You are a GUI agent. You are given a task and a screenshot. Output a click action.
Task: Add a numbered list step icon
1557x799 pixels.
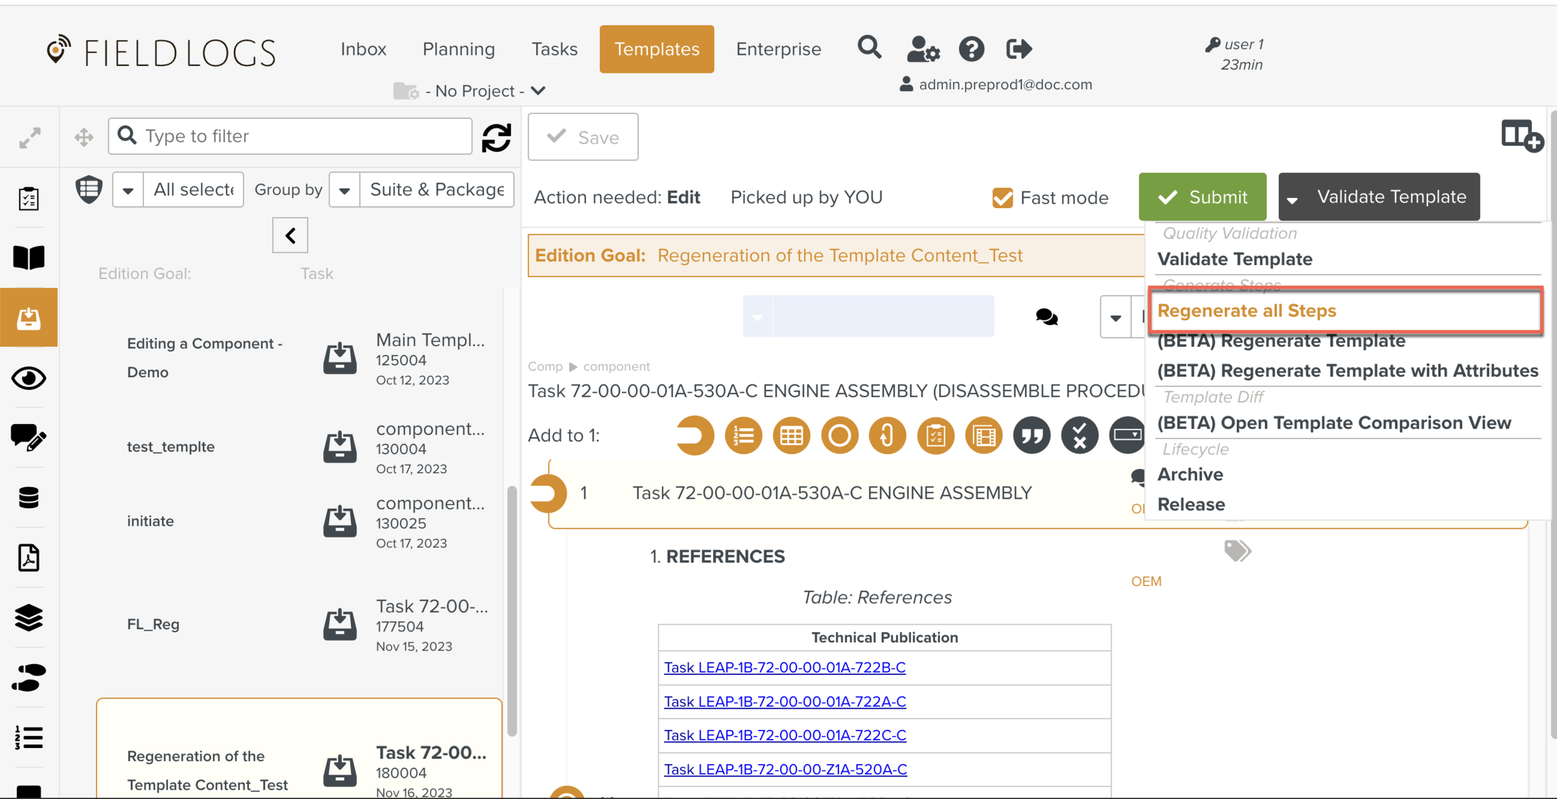tap(743, 435)
